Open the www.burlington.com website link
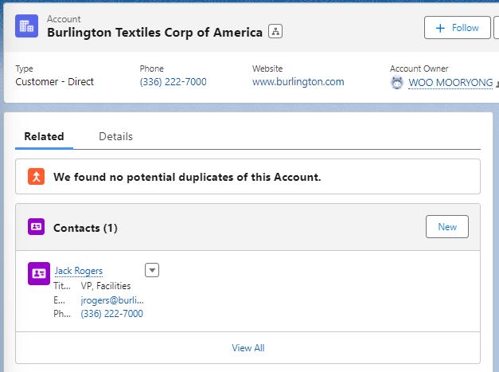The height and width of the screenshot is (372, 499). [x=298, y=82]
